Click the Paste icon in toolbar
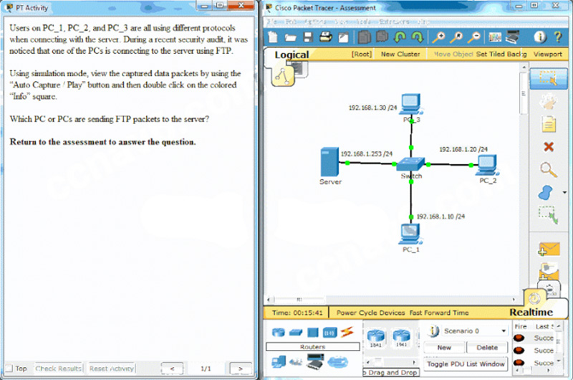This screenshot has width=573, height=380. pyautogui.click(x=382, y=37)
